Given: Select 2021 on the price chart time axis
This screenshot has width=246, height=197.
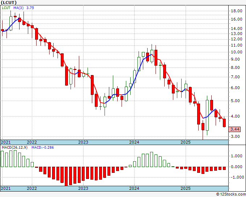Looking at the screenshot, I should pyautogui.click(x=6, y=142).
